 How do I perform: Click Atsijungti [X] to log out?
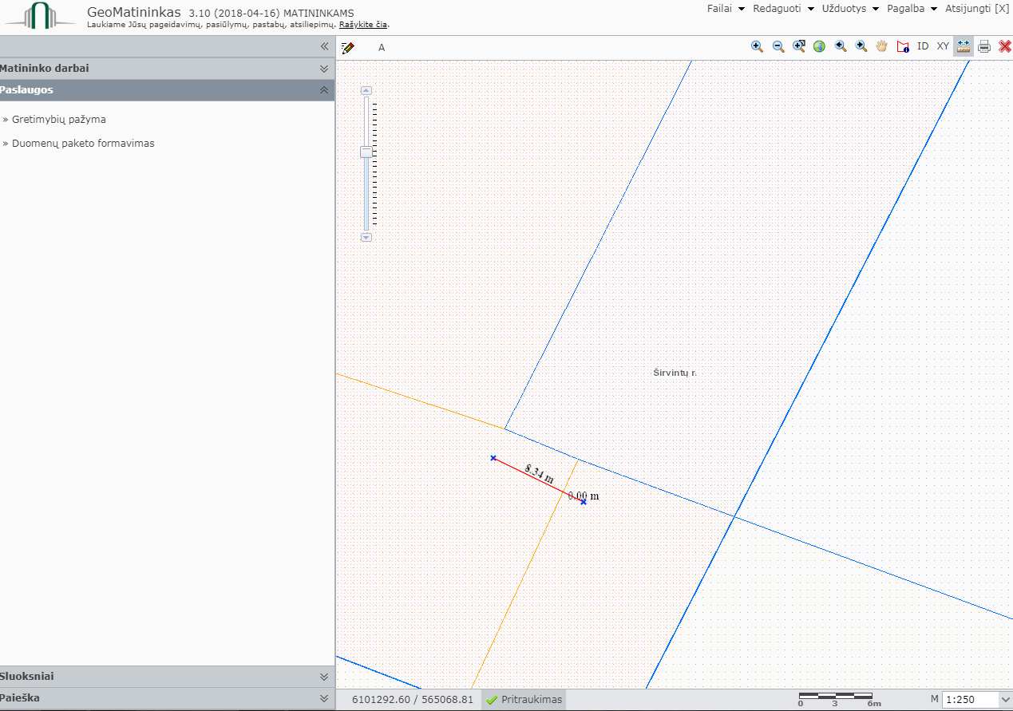click(x=977, y=8)
